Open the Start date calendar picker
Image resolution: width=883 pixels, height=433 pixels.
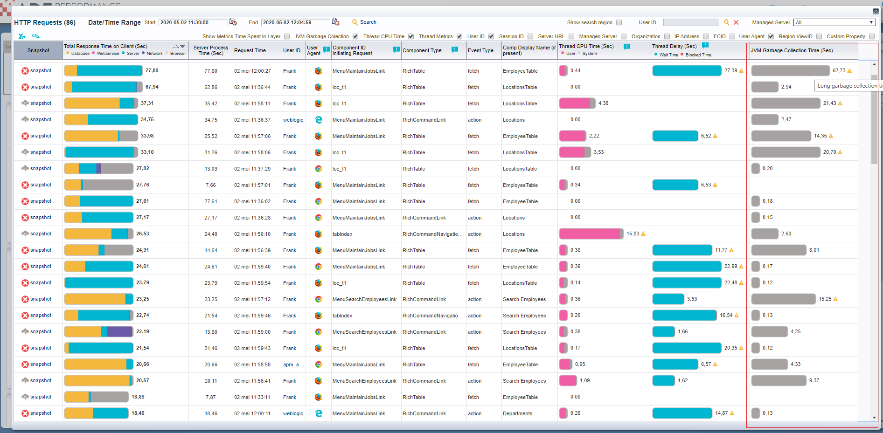tap(233, 22)
